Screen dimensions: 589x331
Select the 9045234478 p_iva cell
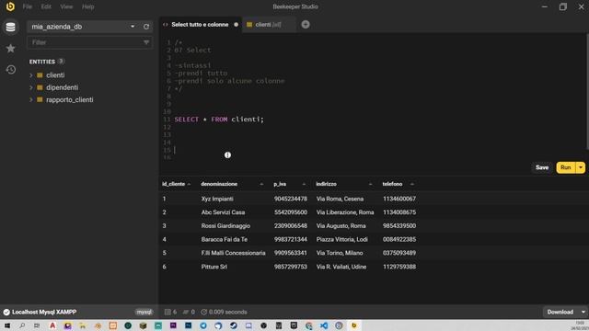click(291, 199)
